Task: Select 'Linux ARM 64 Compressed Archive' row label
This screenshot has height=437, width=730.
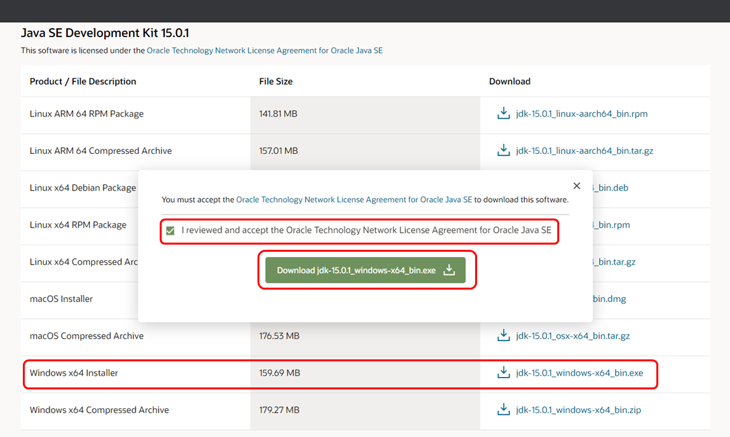Action: pos(100,151)
